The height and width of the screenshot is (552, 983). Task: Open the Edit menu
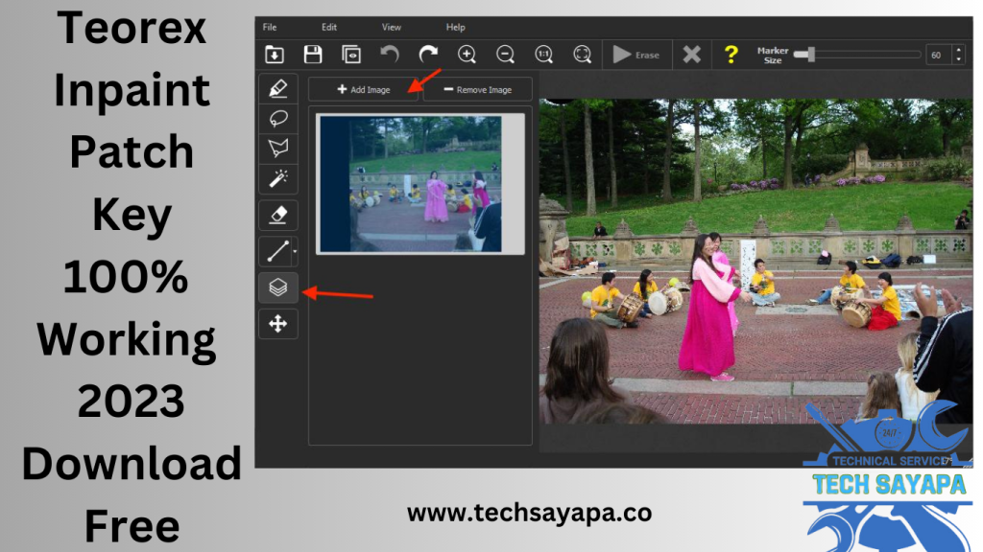(x=329, y=27)
